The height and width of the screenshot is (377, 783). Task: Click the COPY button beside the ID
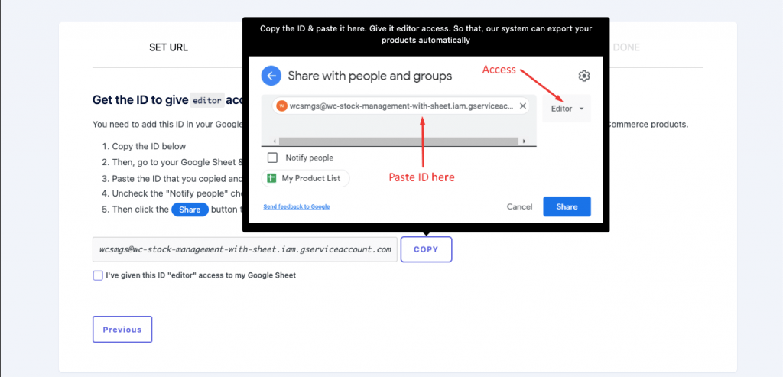click(x=426, y=249)
